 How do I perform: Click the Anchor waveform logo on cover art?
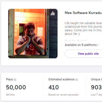(x=53, y=14)
